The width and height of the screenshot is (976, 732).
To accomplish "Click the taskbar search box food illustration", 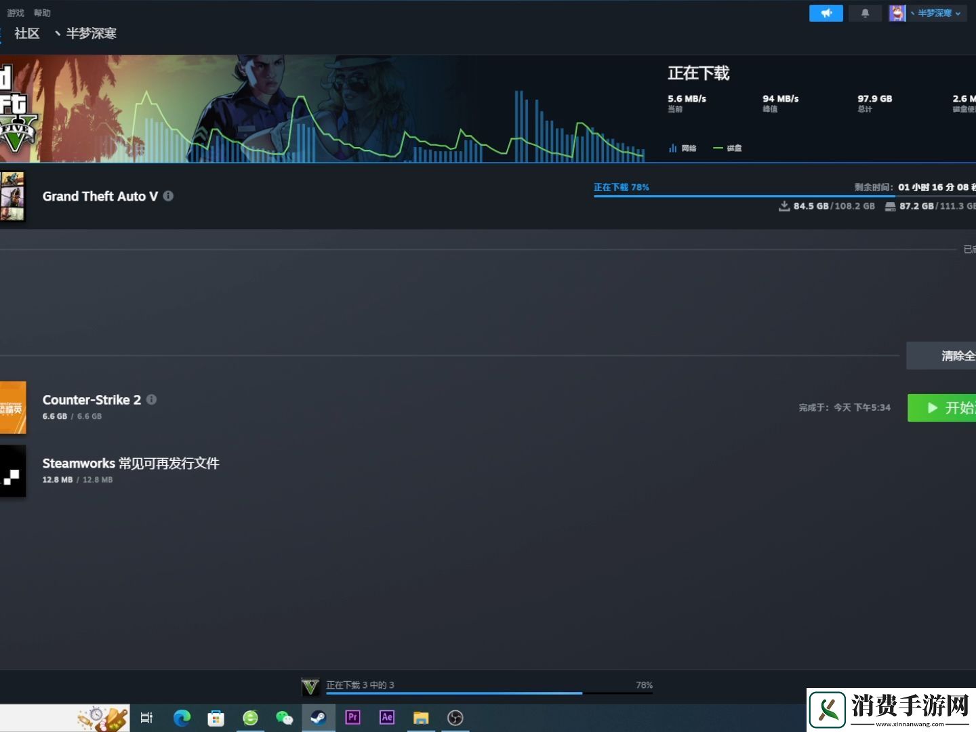I will tap(103, 718).
